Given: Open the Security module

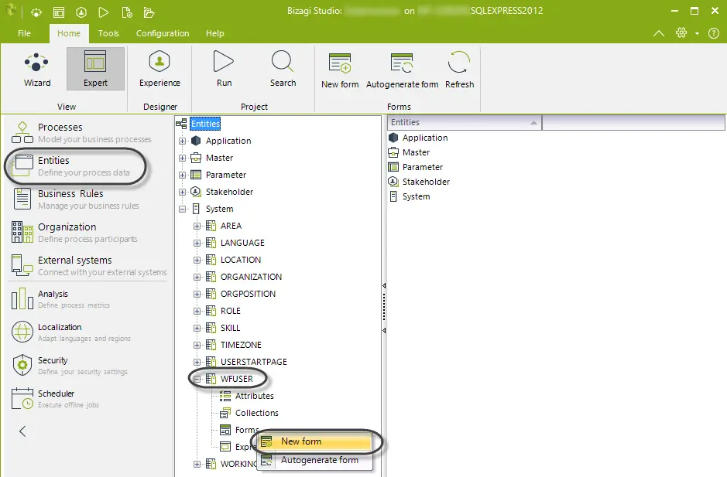Looking at the screenshot, I should 70,366.
